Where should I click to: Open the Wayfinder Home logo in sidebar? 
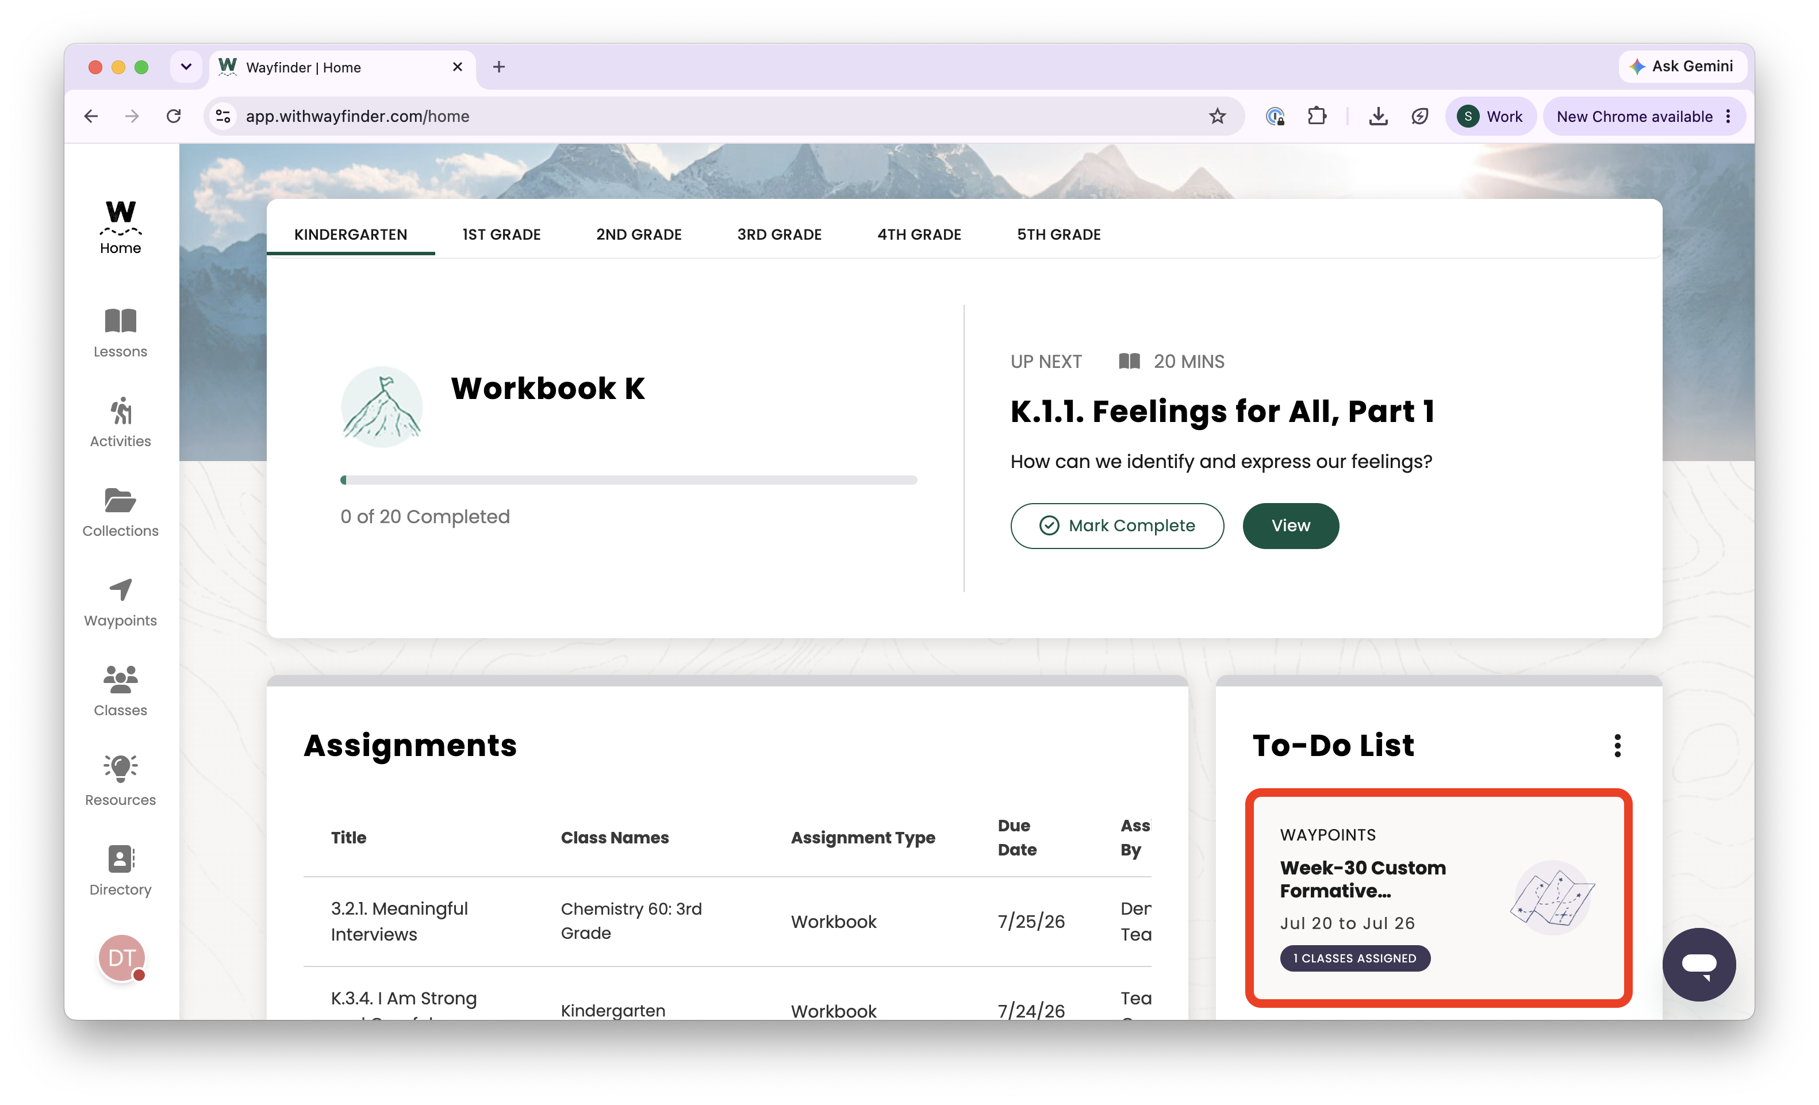click(x=120, y=227)
